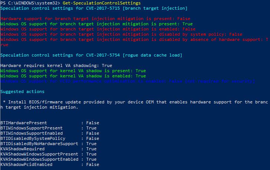Image resolution: width=270 pixels, height=170 pixels.
Task: Click the 'mitigation is enabled: False' line
Action: [98, 29]
